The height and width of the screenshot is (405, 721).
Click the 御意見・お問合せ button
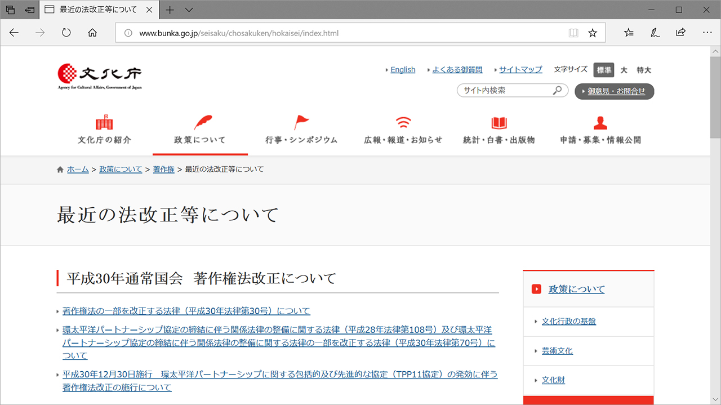[615, 91]
